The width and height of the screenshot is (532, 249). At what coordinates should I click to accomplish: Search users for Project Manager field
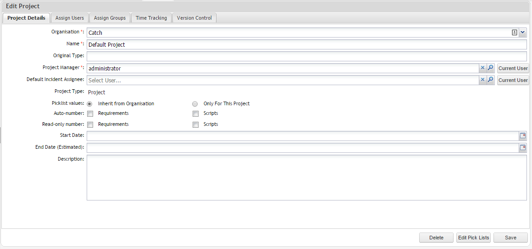point(490,68)
